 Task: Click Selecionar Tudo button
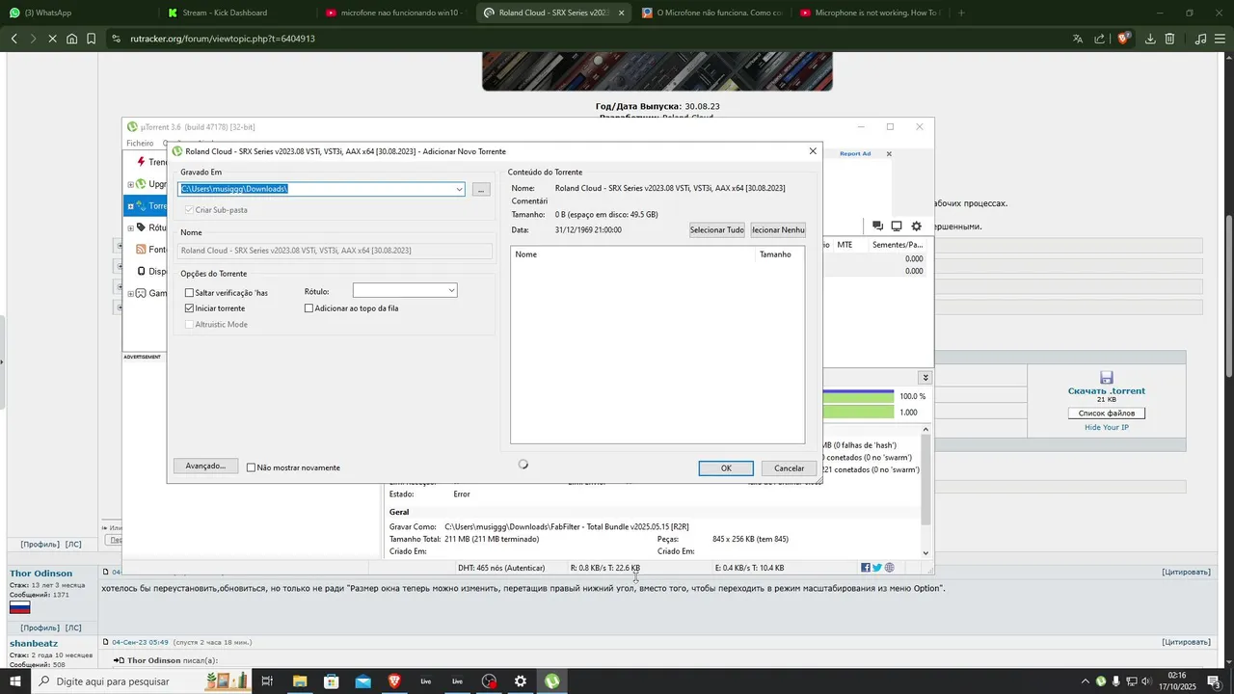[717, 230]
